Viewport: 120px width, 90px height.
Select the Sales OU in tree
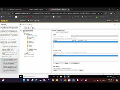(29, 44)
